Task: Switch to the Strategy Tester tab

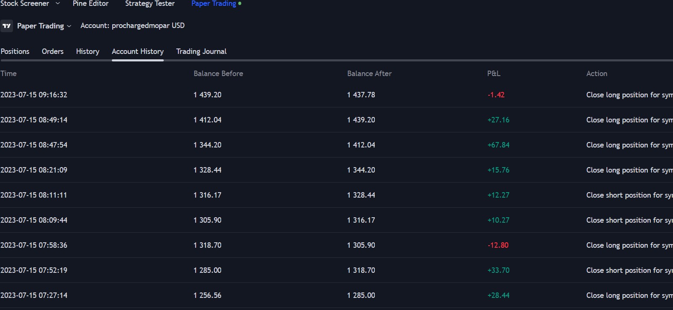Action: [x=150, y=3]
